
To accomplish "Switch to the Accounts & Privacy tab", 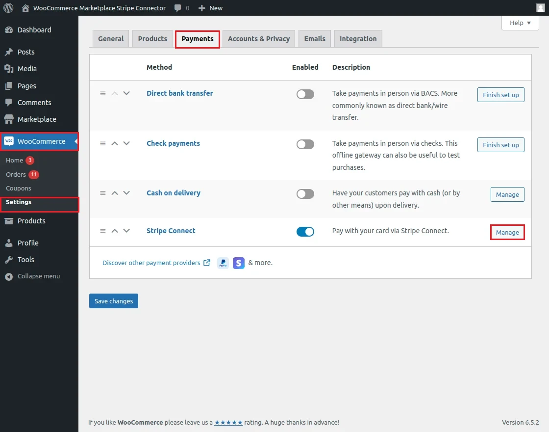I will point(258,39).
